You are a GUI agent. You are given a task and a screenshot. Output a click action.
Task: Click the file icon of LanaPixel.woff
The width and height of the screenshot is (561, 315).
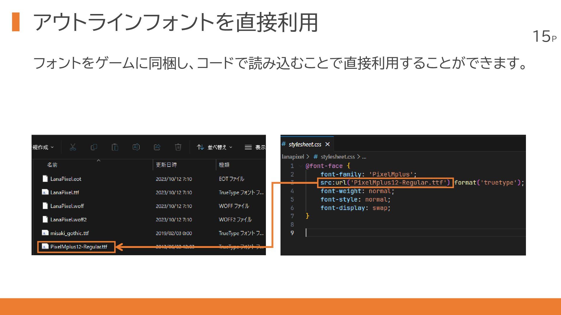click(45, 206)
